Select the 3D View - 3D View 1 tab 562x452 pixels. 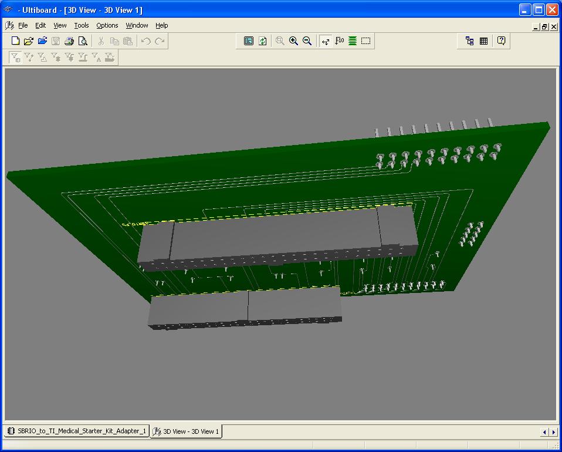coord(187,431)
